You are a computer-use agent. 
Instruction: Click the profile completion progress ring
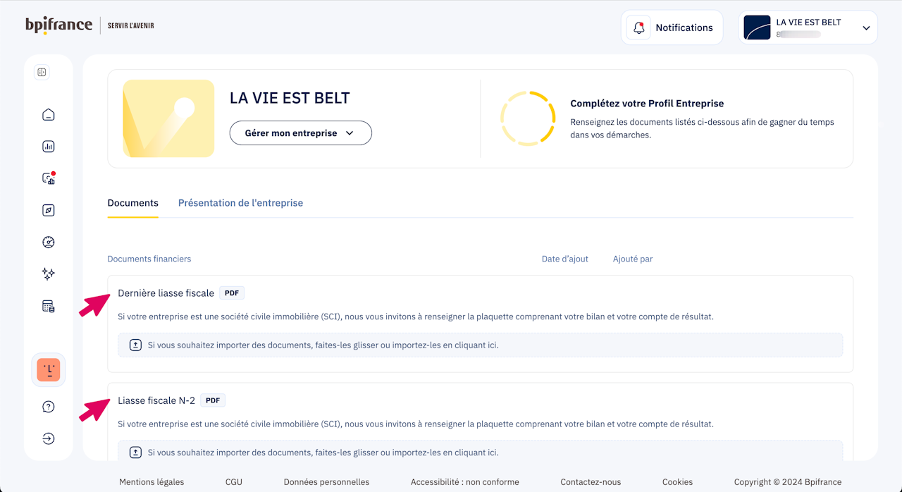coord(528,118)
